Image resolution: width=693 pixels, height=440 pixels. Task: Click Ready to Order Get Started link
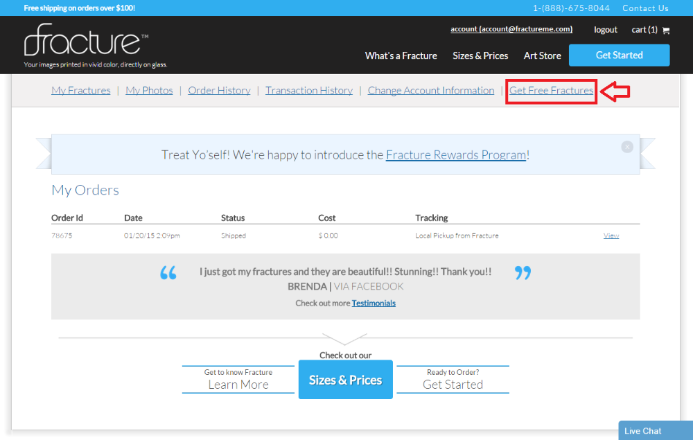tap(453, 380)
